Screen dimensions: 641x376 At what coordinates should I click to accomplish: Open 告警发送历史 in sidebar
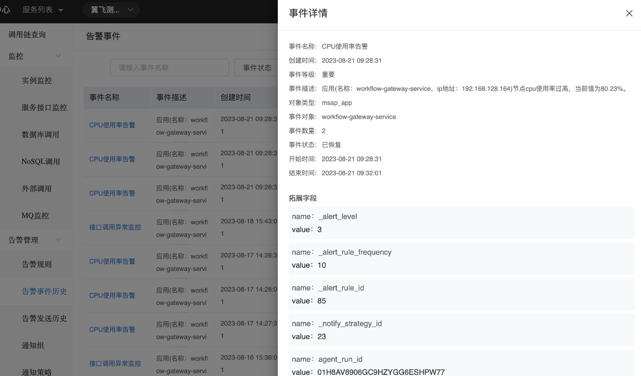pyautogui.click(x=45, y=319)
